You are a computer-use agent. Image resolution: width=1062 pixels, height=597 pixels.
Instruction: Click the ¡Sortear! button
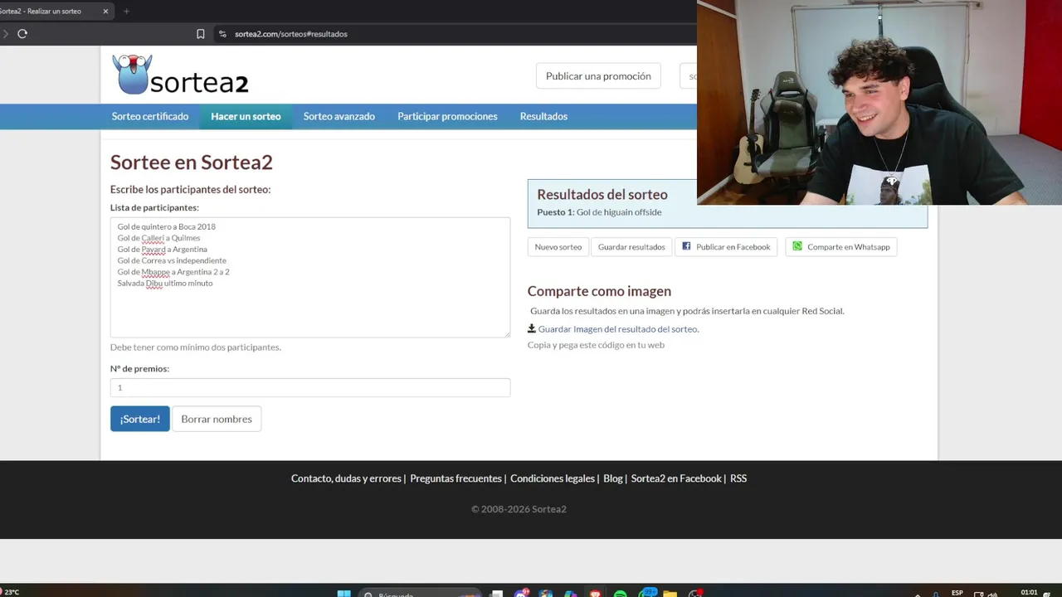(x=140, y=419)
